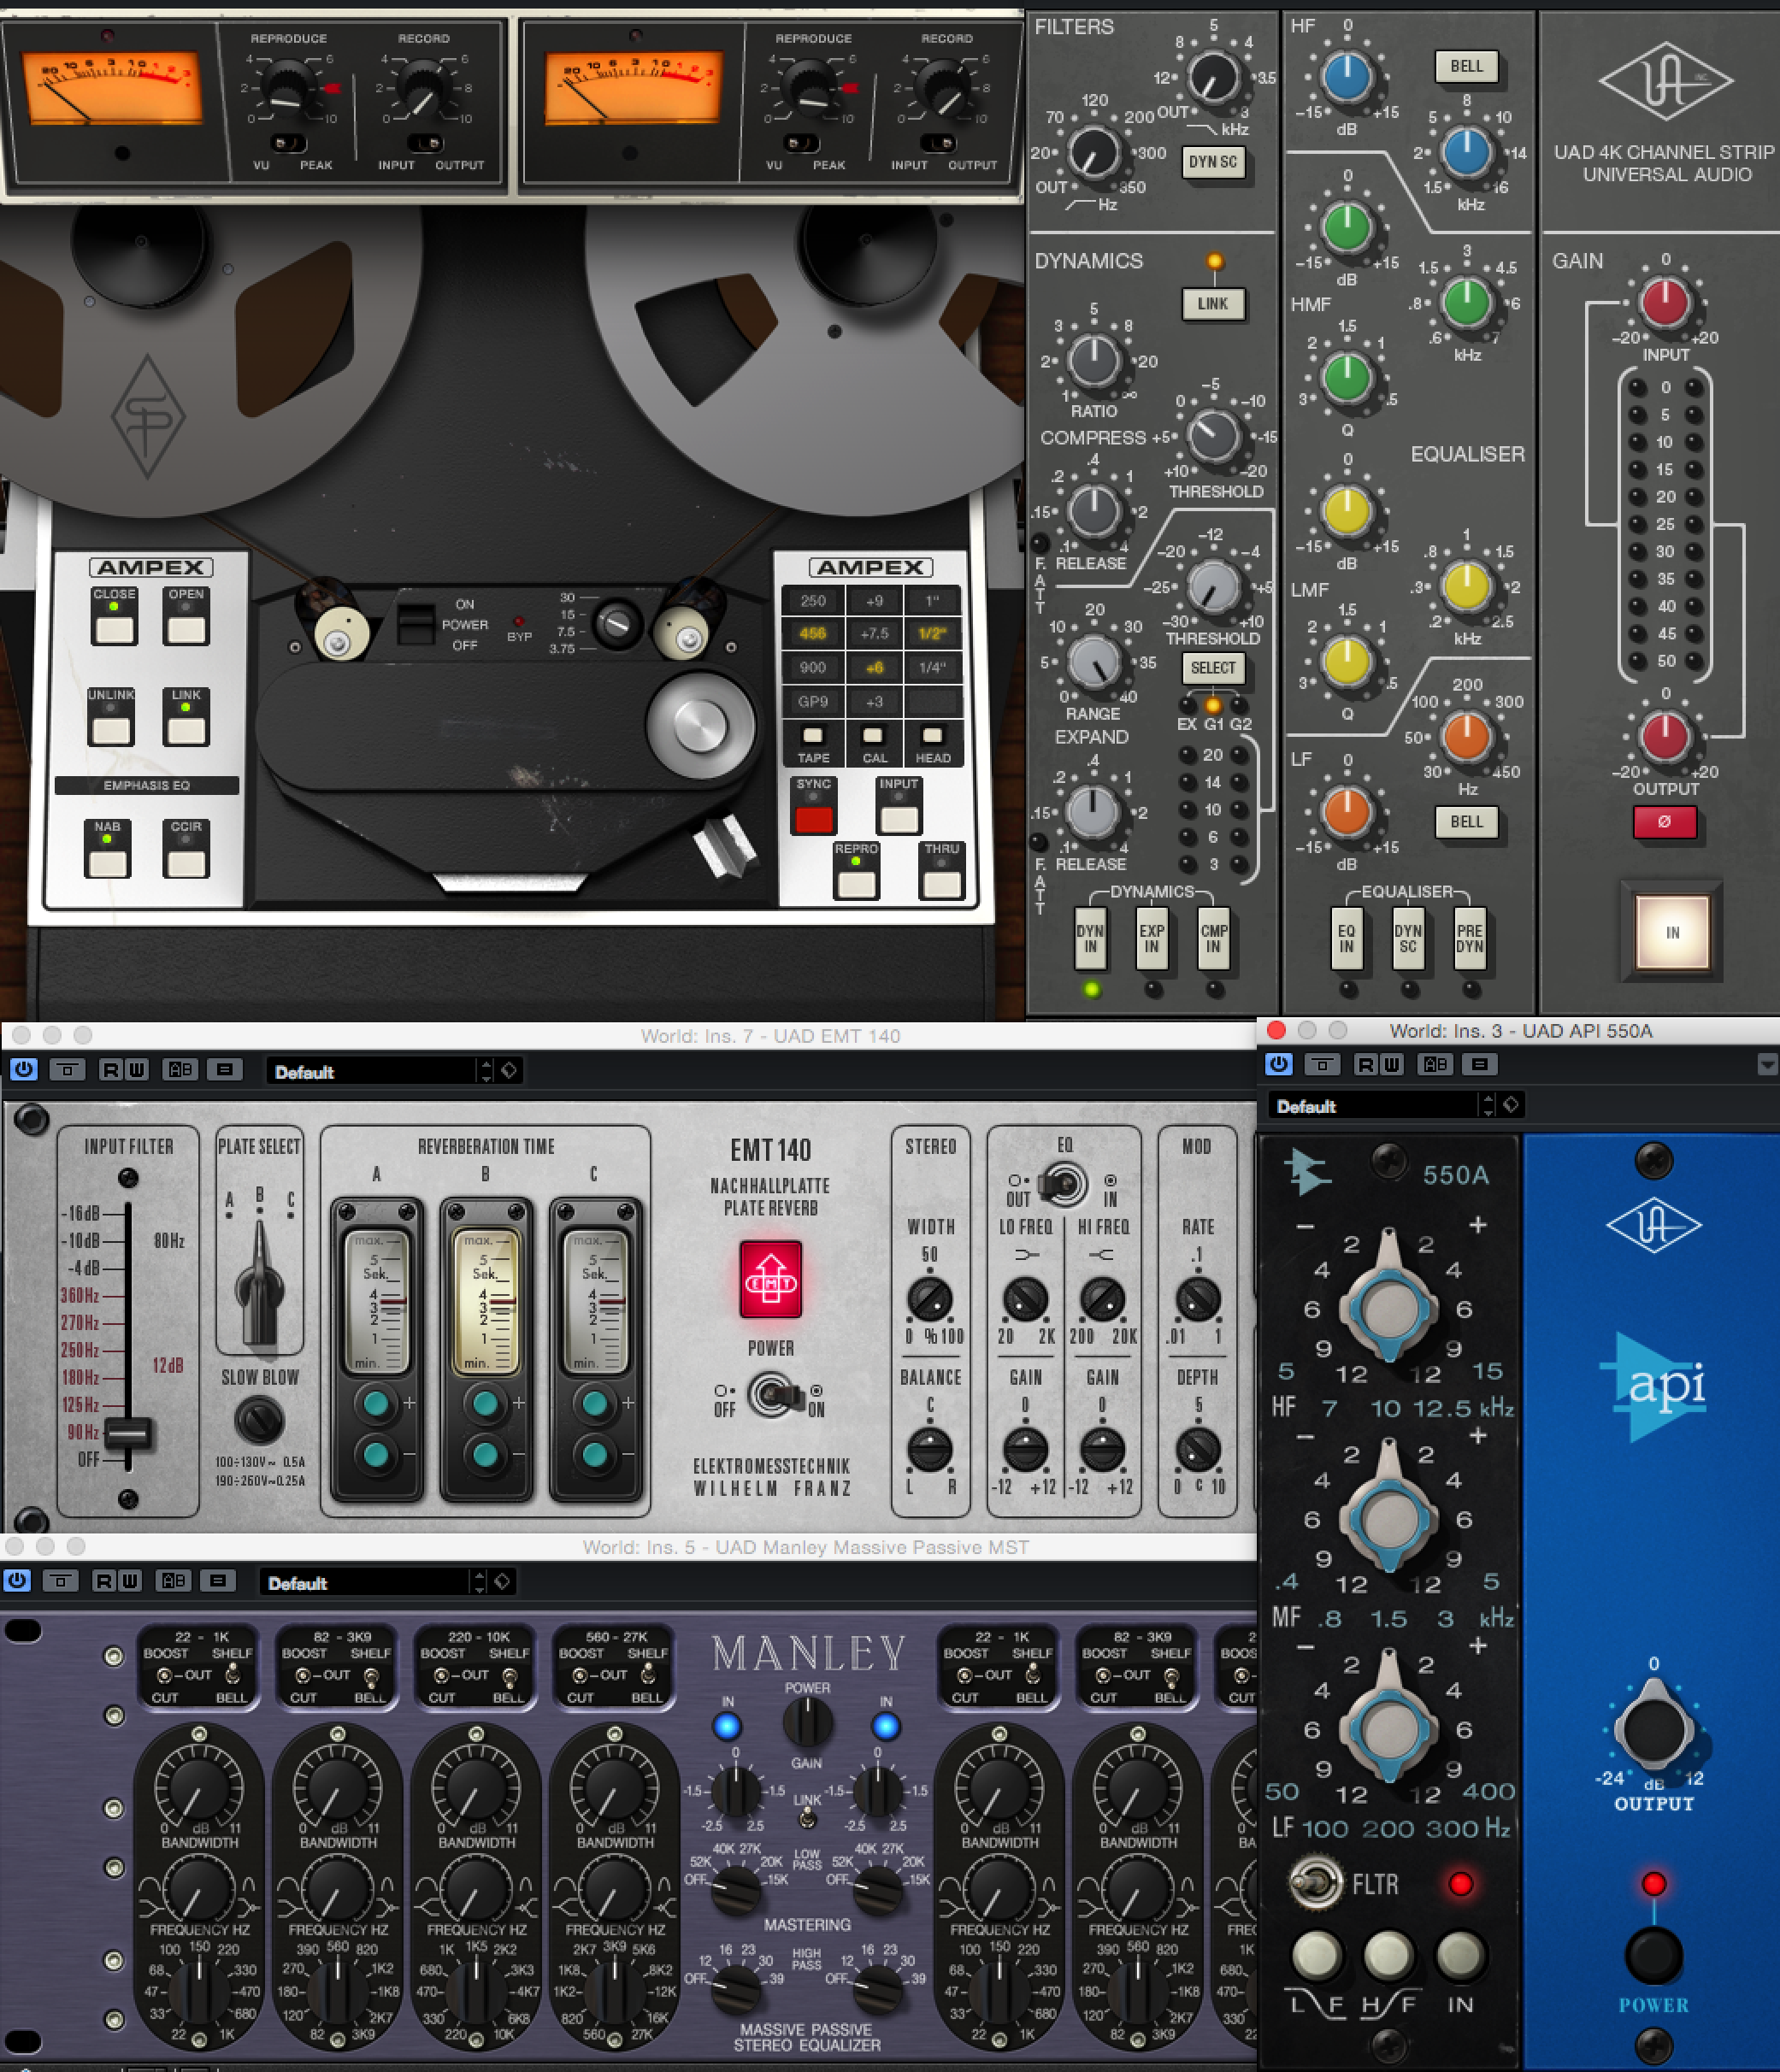Click the preset diamond icon in API 550A
Screen dimensions: 1780x2072
point(1511,1105)
